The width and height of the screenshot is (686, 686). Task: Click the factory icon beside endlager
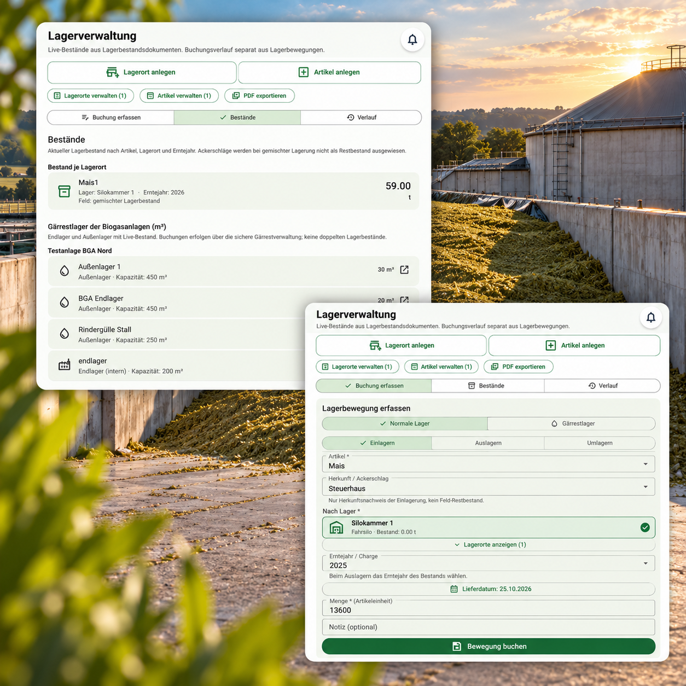point(65,365)
